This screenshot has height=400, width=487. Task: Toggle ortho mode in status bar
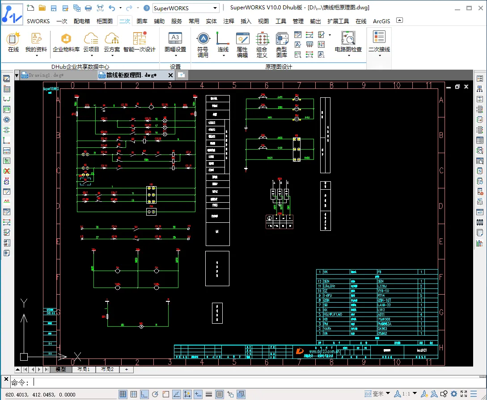(x=144, y=394)
